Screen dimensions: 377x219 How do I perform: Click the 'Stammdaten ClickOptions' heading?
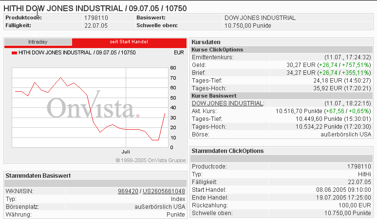pyautogui.click(x=227, y=151)
